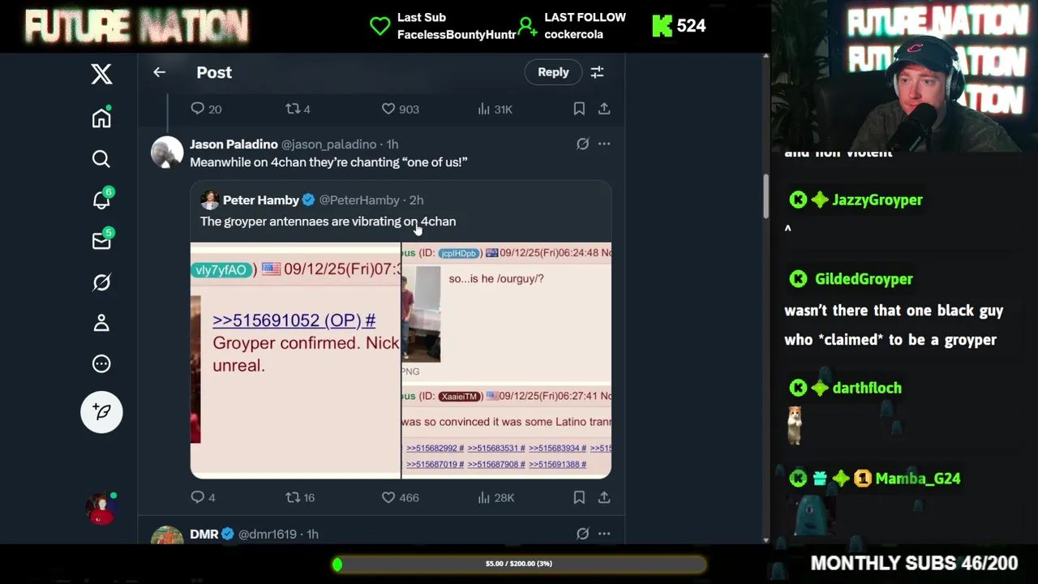View analytics showing 28K views
This screenshot has height=584, width=1038.
[495, 497]
